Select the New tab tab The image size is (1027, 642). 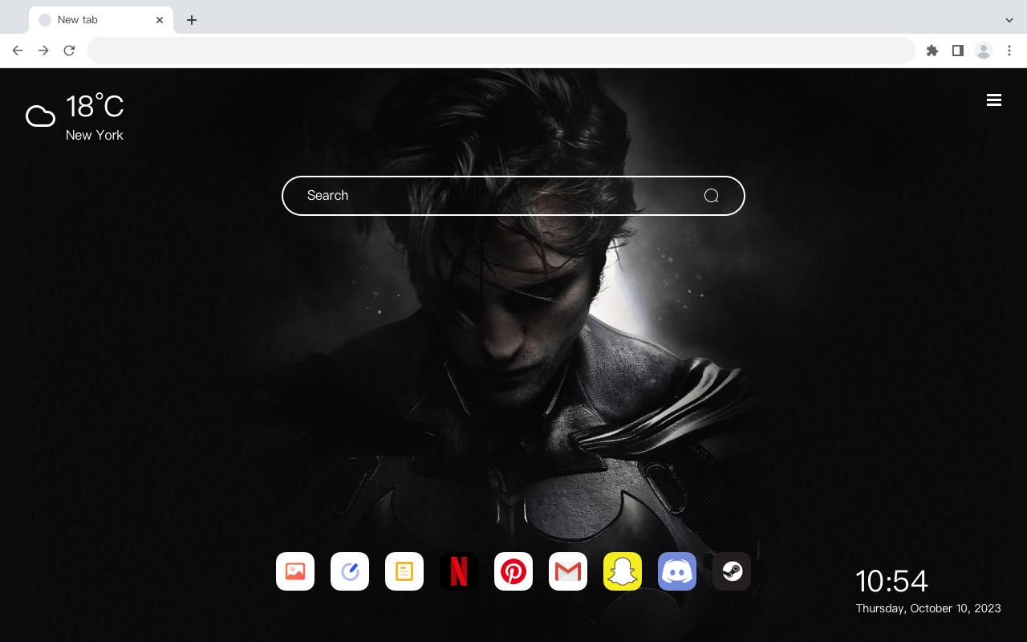pyautogui.click(x=101, y=20)
